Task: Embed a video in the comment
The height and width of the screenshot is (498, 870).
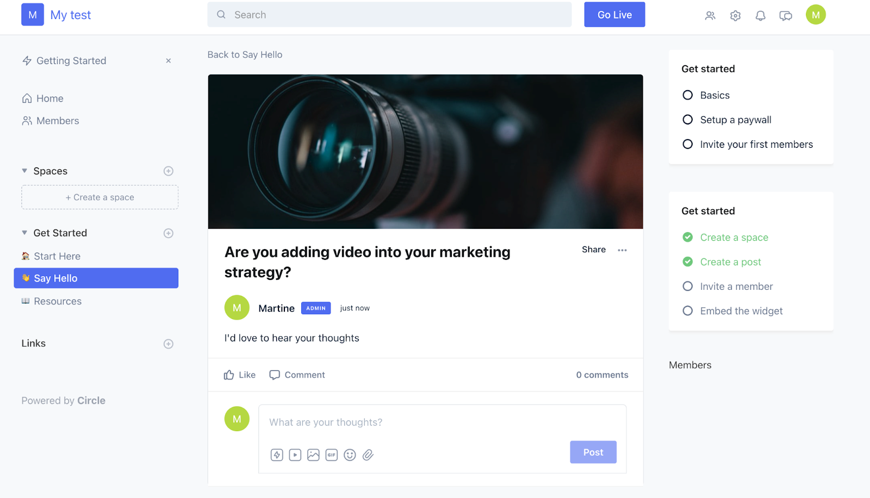Action: [295, 455]
